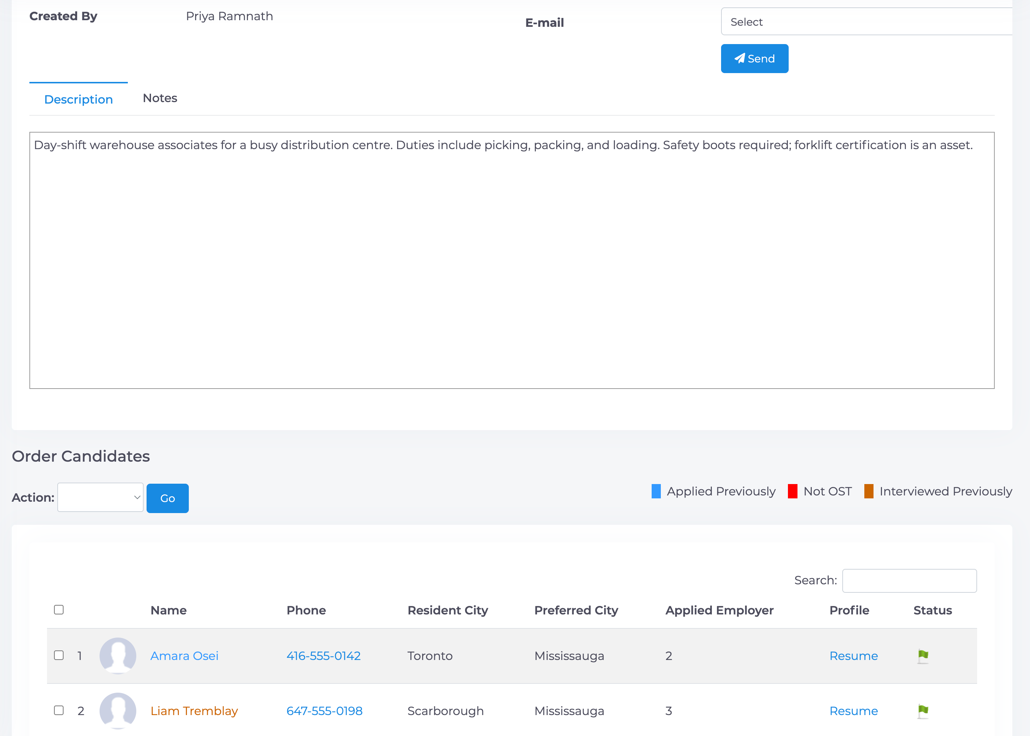The height and width of the screenshot is (736, 1030).
Task: Open the Action dropdown
Action: [100, 497]
